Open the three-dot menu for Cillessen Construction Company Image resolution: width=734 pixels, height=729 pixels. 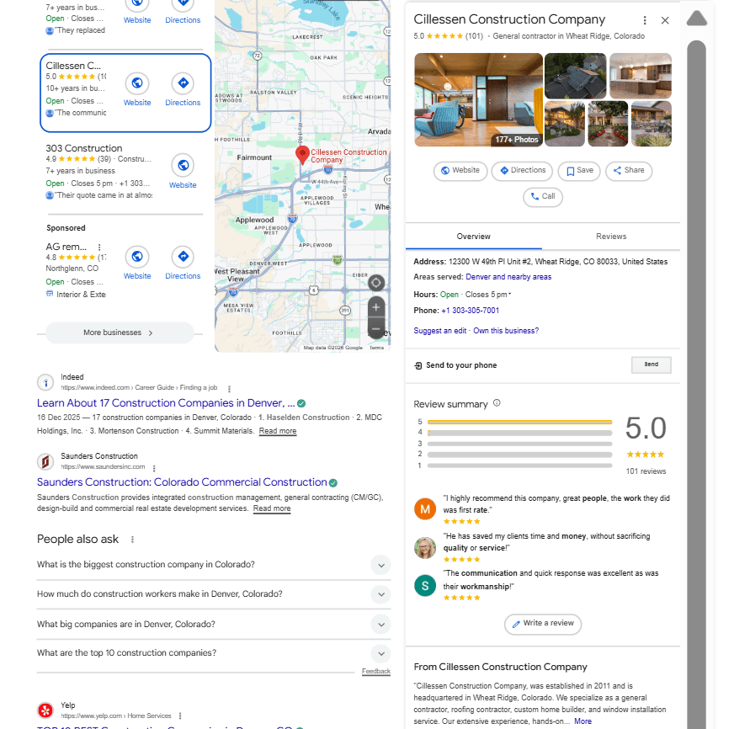pos(645,19)
